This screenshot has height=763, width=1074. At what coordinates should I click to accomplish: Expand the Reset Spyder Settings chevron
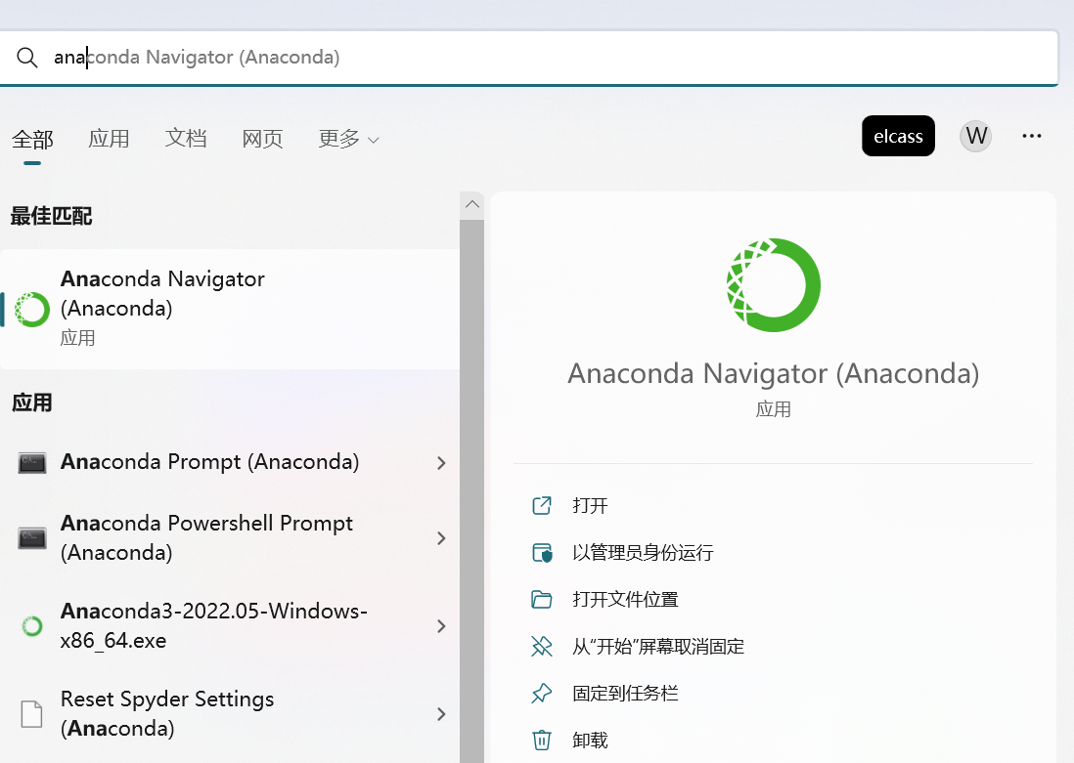point(441,714)
